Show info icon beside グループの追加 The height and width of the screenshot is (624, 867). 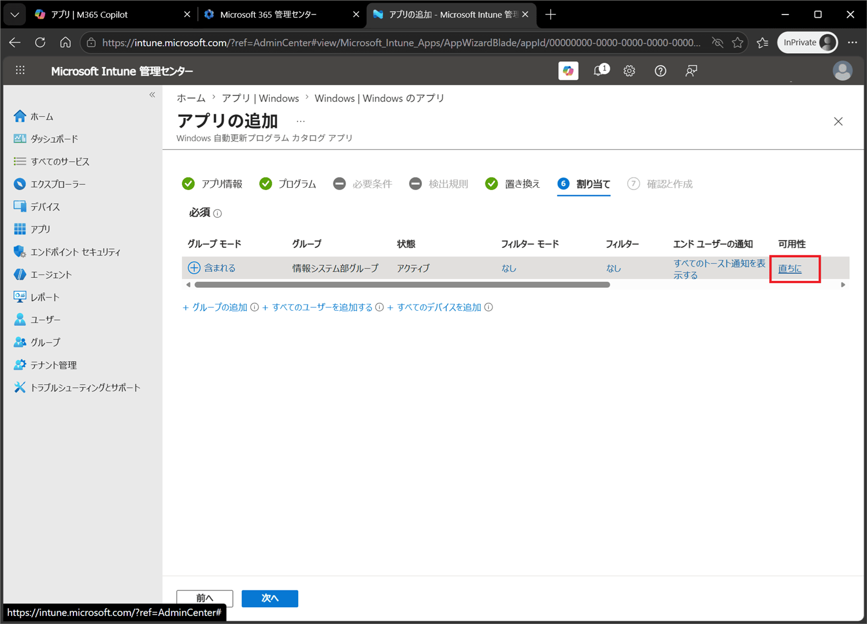click(254, 307)
